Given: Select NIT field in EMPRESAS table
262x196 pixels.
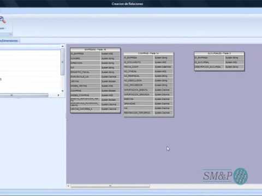Looking at the screenshot, I should point(95,68).
